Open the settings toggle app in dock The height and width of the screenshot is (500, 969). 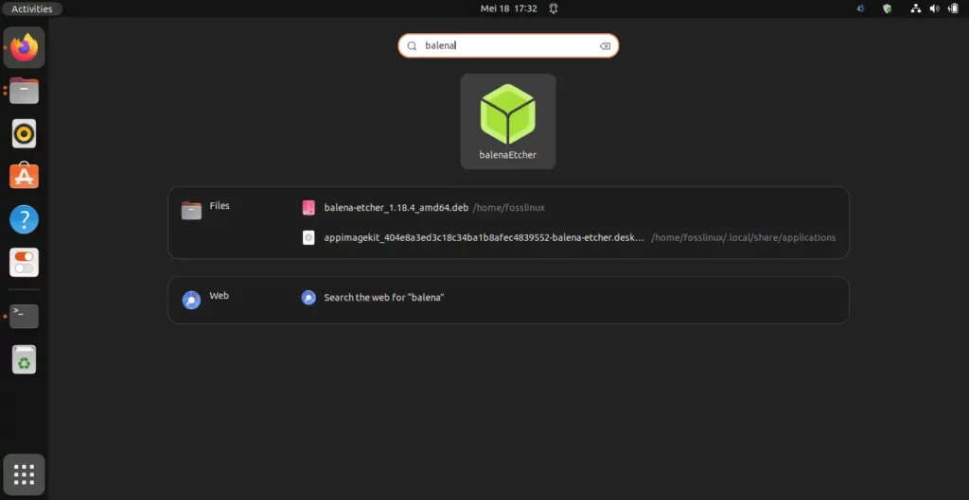[x=24, y=263]
